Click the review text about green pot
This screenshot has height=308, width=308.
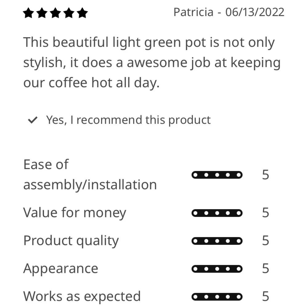[152, 63]
